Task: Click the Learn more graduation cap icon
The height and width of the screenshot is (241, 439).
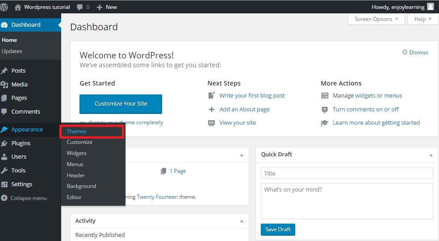Action: [x=325, y=123]
